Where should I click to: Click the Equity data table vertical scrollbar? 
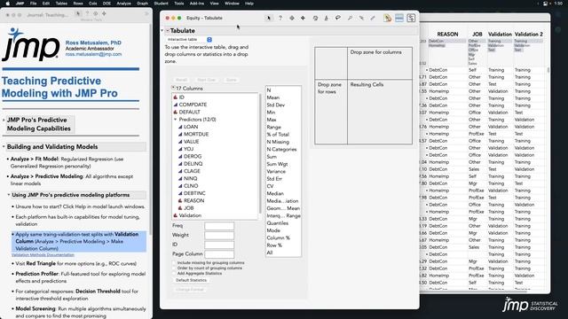click(548, 70)
